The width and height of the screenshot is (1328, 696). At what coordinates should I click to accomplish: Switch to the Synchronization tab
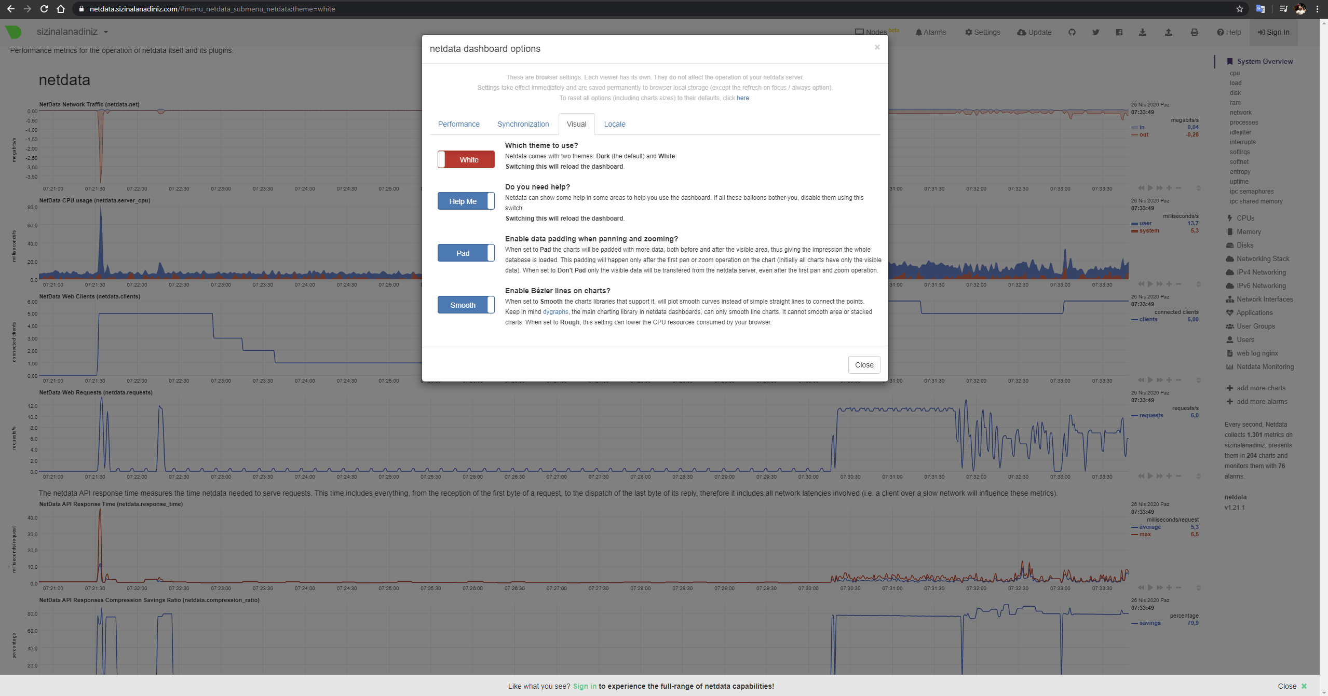pos(523,124)
